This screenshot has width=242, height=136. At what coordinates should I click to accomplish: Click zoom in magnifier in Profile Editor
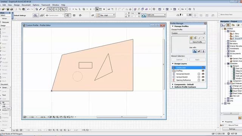pyautogui.click(x=54, y=117)
